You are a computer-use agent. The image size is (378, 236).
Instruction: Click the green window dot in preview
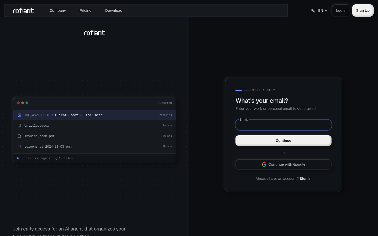pos(27,103)
